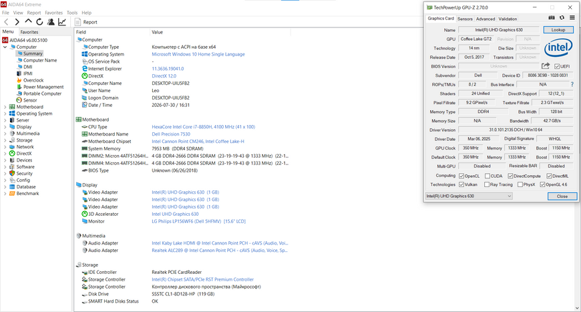Screen dimensions: 581x312
Task: Toggle the UEFI checkbox
Action: click(557, 66)
